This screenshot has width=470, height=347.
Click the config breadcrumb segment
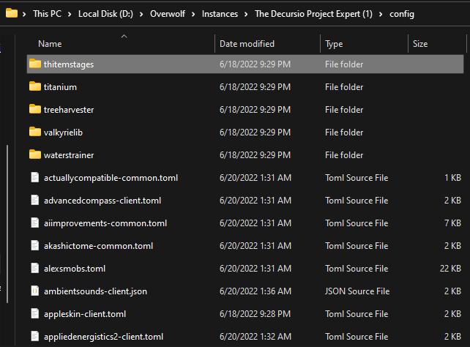pyautogui.click(x=402, y=14)
